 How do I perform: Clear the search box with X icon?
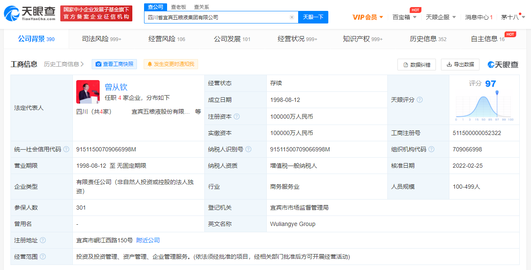(292, 17)
